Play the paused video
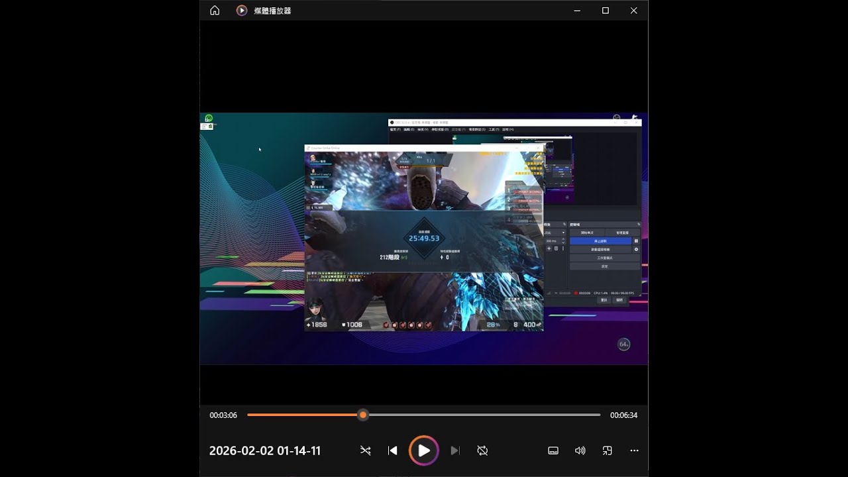The height and width of the screenshot is (477, 848). [x=424, y=450]
